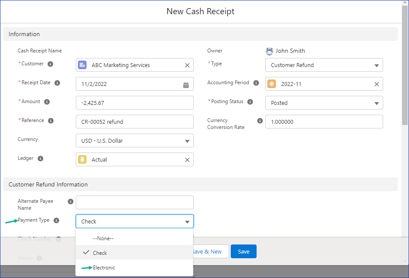Click the Currency Conversion Rate info icon
The height and width of the screenshot is (278, 409).
coord(260,120)
